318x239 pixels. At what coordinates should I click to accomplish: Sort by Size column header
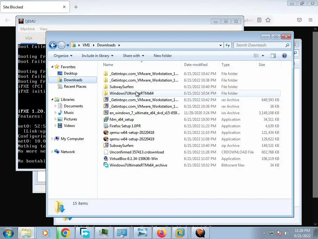click(262, 65)
